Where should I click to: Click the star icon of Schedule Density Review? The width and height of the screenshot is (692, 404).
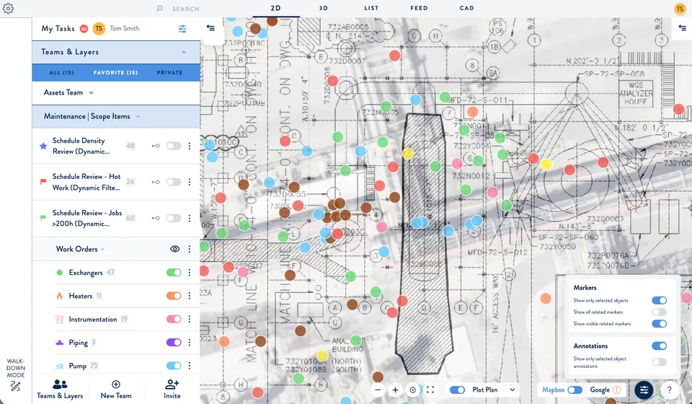[x=43, y=146]
